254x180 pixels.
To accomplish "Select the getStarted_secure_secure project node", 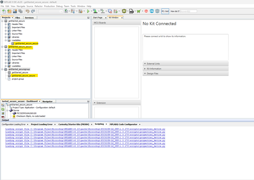I will pos(20,47).
